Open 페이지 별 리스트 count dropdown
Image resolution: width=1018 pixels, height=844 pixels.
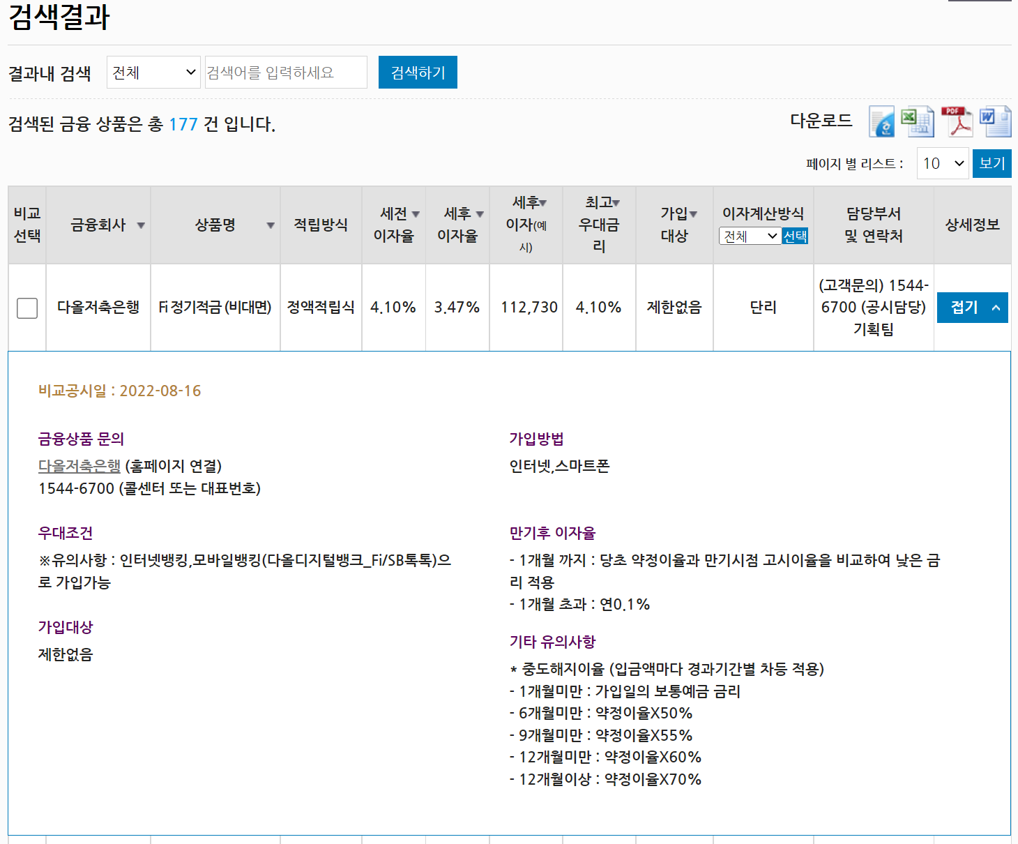click(x=943, y=163)
